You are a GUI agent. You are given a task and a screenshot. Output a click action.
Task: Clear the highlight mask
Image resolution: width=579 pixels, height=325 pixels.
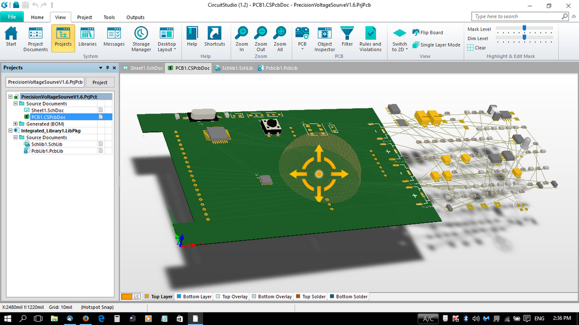pyautogui.click(x=477, y=47)
